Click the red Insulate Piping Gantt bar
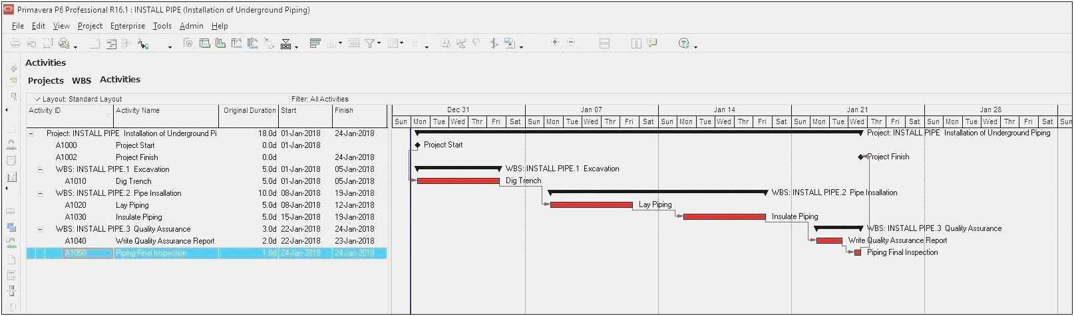 (x=724, y=216)
